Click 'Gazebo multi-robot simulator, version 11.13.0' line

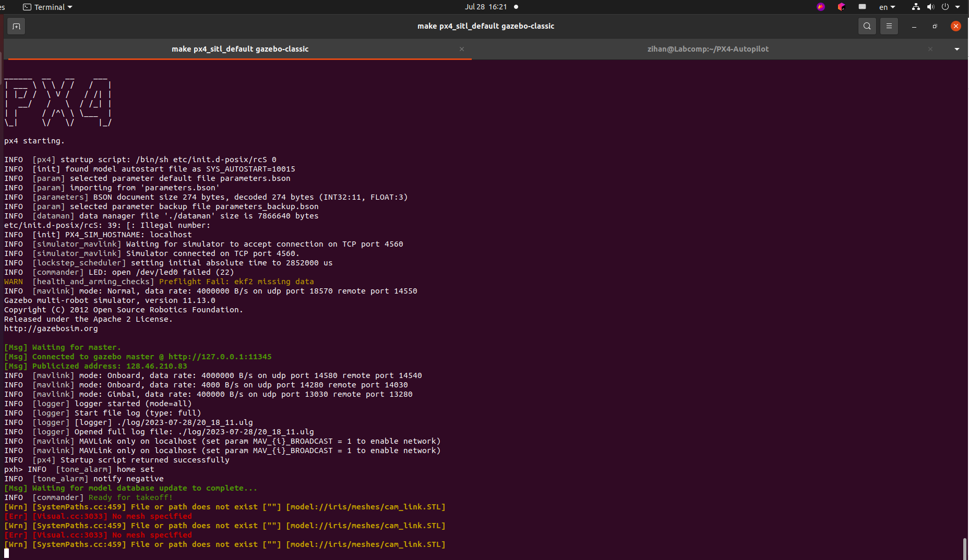(x=110, y=300)
